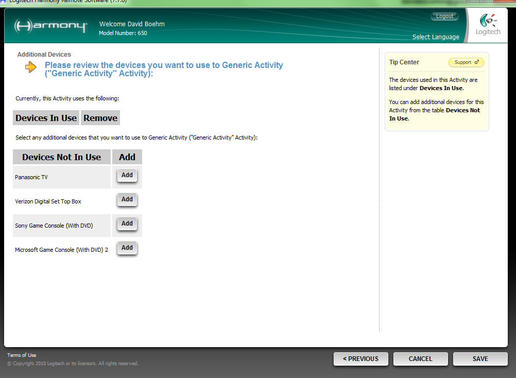Add the Sony Game Console (With DVD)

coord(127,224)
